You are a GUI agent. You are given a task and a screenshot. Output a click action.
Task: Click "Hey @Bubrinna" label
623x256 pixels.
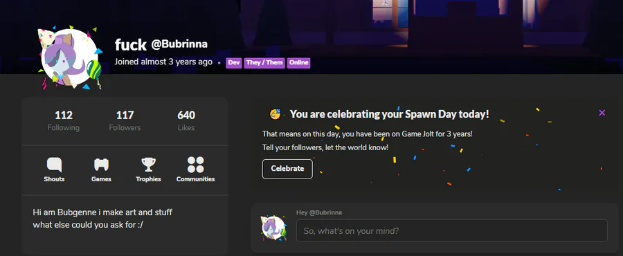tap(319, 212)
